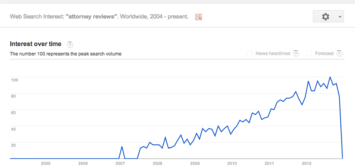This screenshot has width=355, height=168.
Task: Click the Google+ share icon
Action: pyautogui.click(x=199, y=17)
